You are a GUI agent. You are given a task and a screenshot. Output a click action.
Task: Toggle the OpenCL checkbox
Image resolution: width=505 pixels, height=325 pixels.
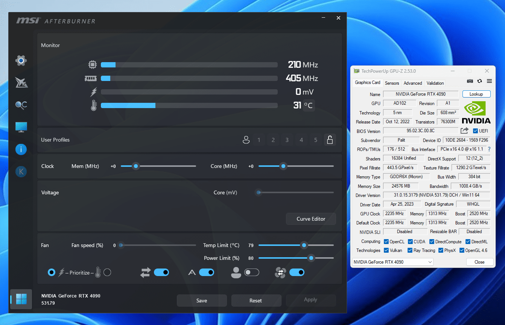tap(386, 242)
